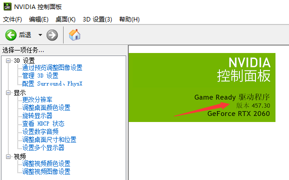289x180 pixels.
Task: Open 调整视频颜色设置 page
Action: (46, 164)
